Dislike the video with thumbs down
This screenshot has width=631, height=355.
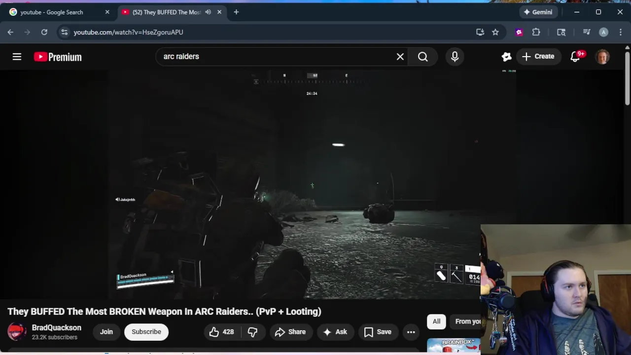(x=253, y=332)
